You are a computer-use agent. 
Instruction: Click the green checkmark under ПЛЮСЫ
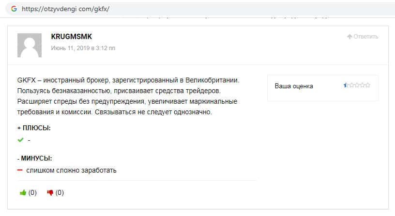(x=20, y=140)
